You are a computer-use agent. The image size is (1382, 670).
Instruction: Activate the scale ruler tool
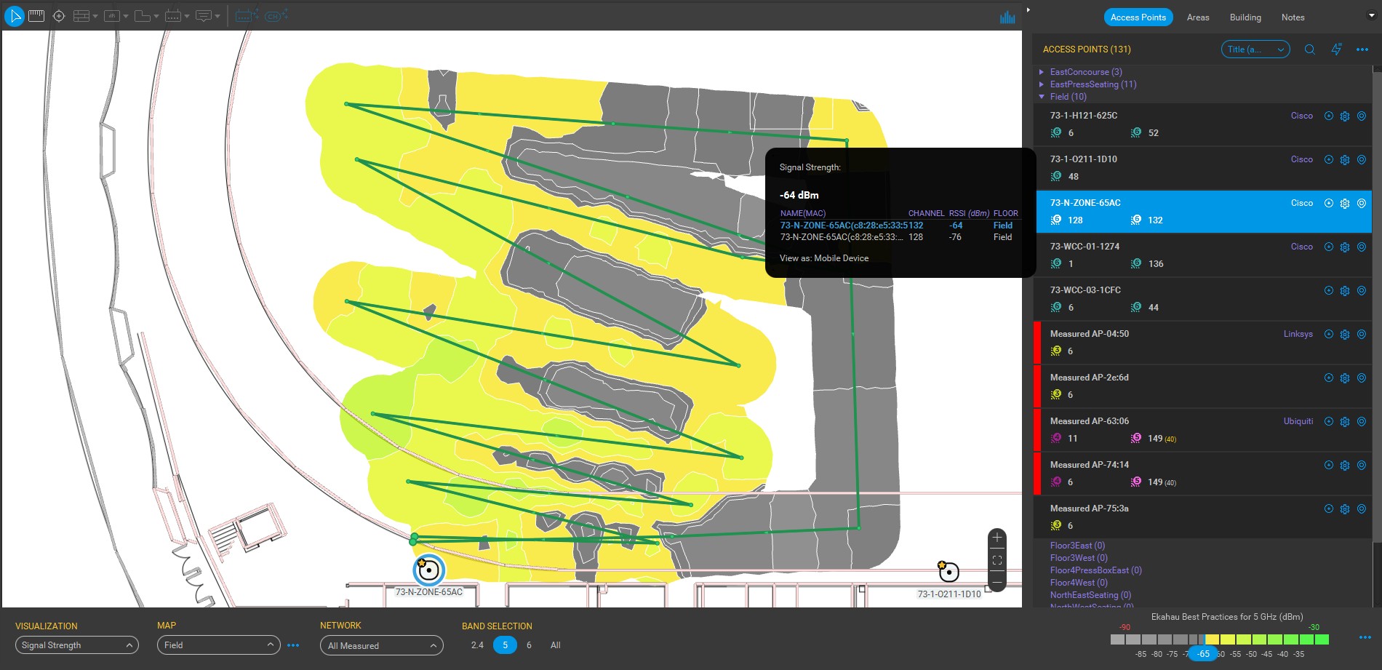pyautogui.click(x=36, y=16)
